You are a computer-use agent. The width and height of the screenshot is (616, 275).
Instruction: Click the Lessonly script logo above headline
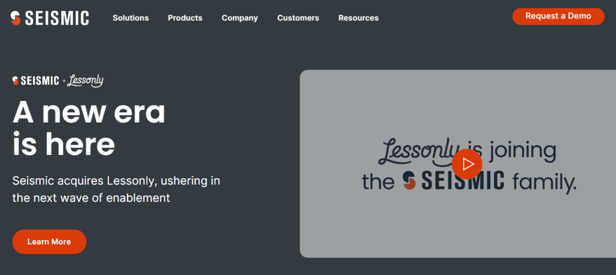click(85, 81)
